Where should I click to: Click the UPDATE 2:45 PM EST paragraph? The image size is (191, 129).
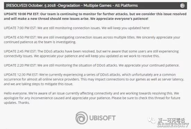point(91,54)
